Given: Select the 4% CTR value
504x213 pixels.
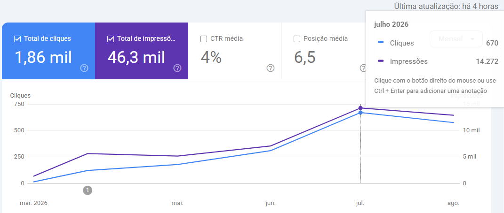Looking at the screenshot, I should tap(211, 58).
